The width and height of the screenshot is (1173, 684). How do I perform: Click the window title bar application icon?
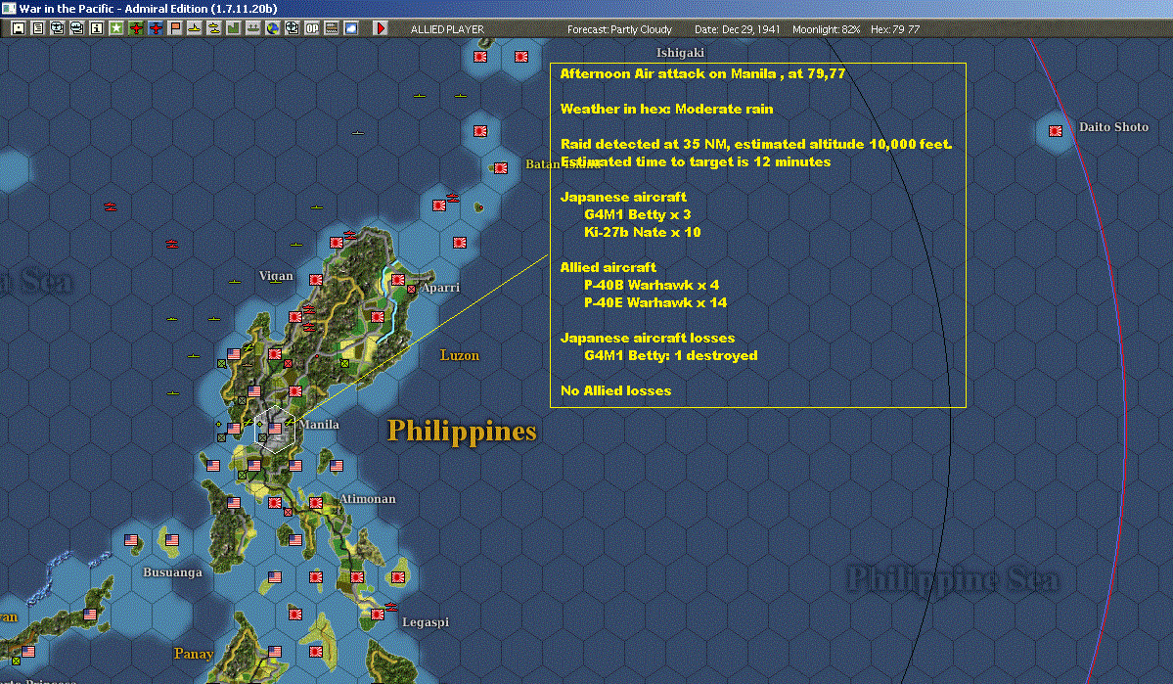(8, 8)
